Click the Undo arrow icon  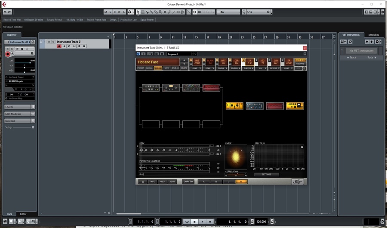tap(5, 12)
